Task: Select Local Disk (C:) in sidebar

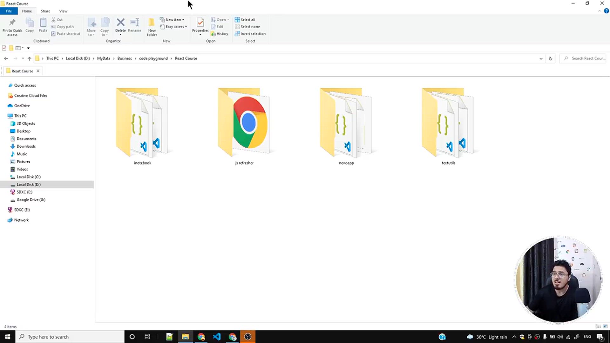Action: 29,177
